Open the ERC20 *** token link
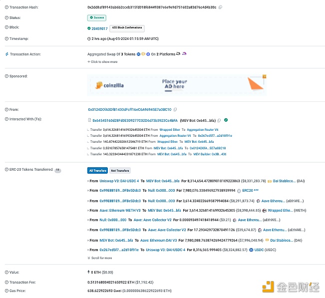Screen dimensions: 325x298 [x=251, y=191]
